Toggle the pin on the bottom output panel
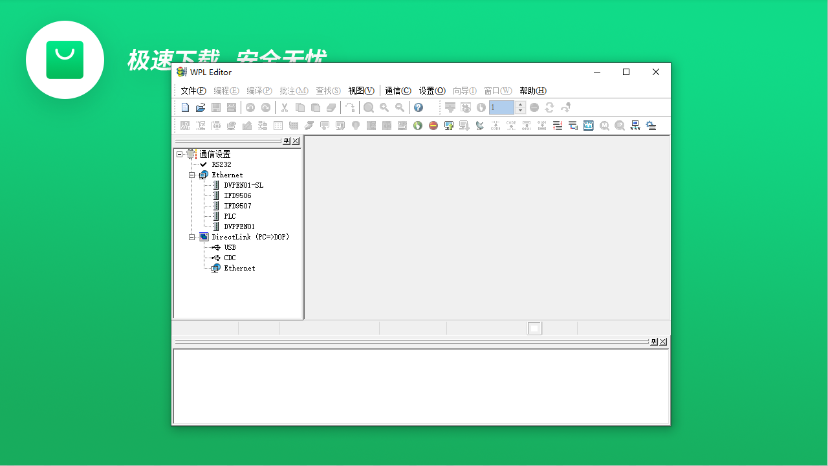828x466 pixels. [654, 341]
